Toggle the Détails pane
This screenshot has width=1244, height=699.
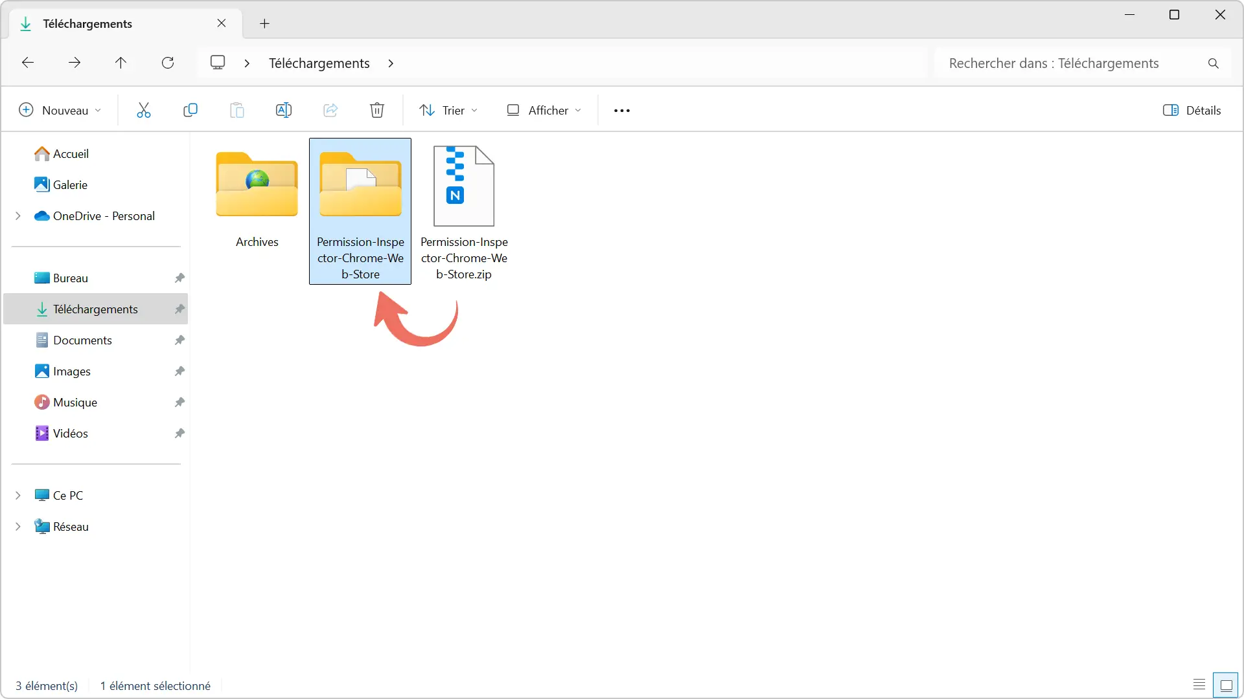1192,110
